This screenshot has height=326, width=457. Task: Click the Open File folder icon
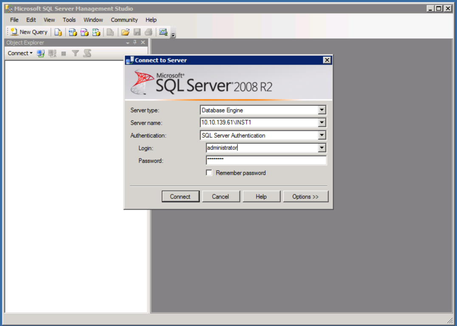(125, 32)
